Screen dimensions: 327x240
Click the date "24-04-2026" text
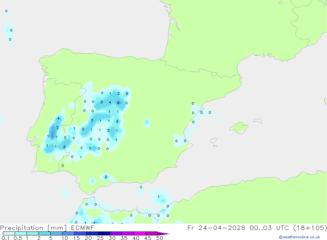[x=222, y=228]
